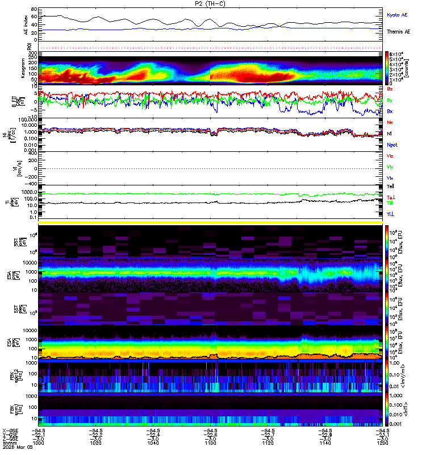Click the yellow horizontal separator bar
This screenshot has width=426, height=455.
point(210,222)
